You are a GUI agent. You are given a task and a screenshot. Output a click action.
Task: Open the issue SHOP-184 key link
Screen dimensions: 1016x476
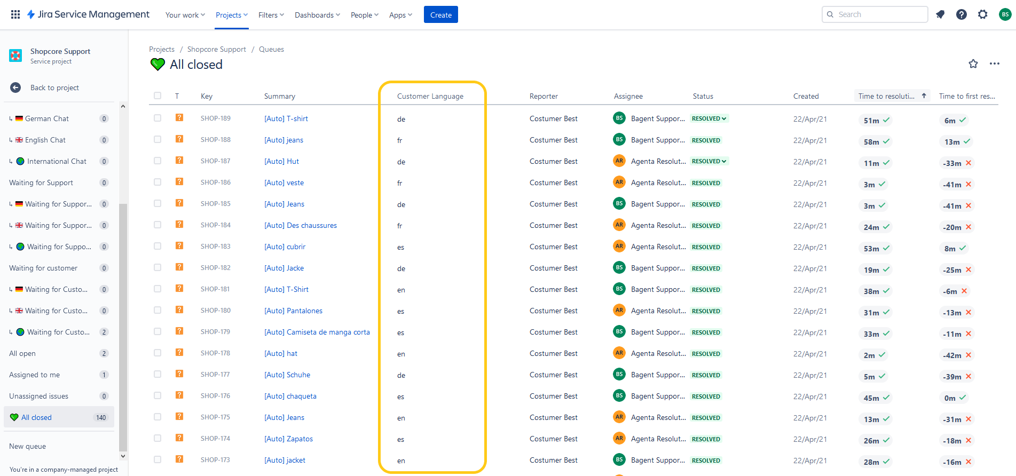click(x=216, y=225)
